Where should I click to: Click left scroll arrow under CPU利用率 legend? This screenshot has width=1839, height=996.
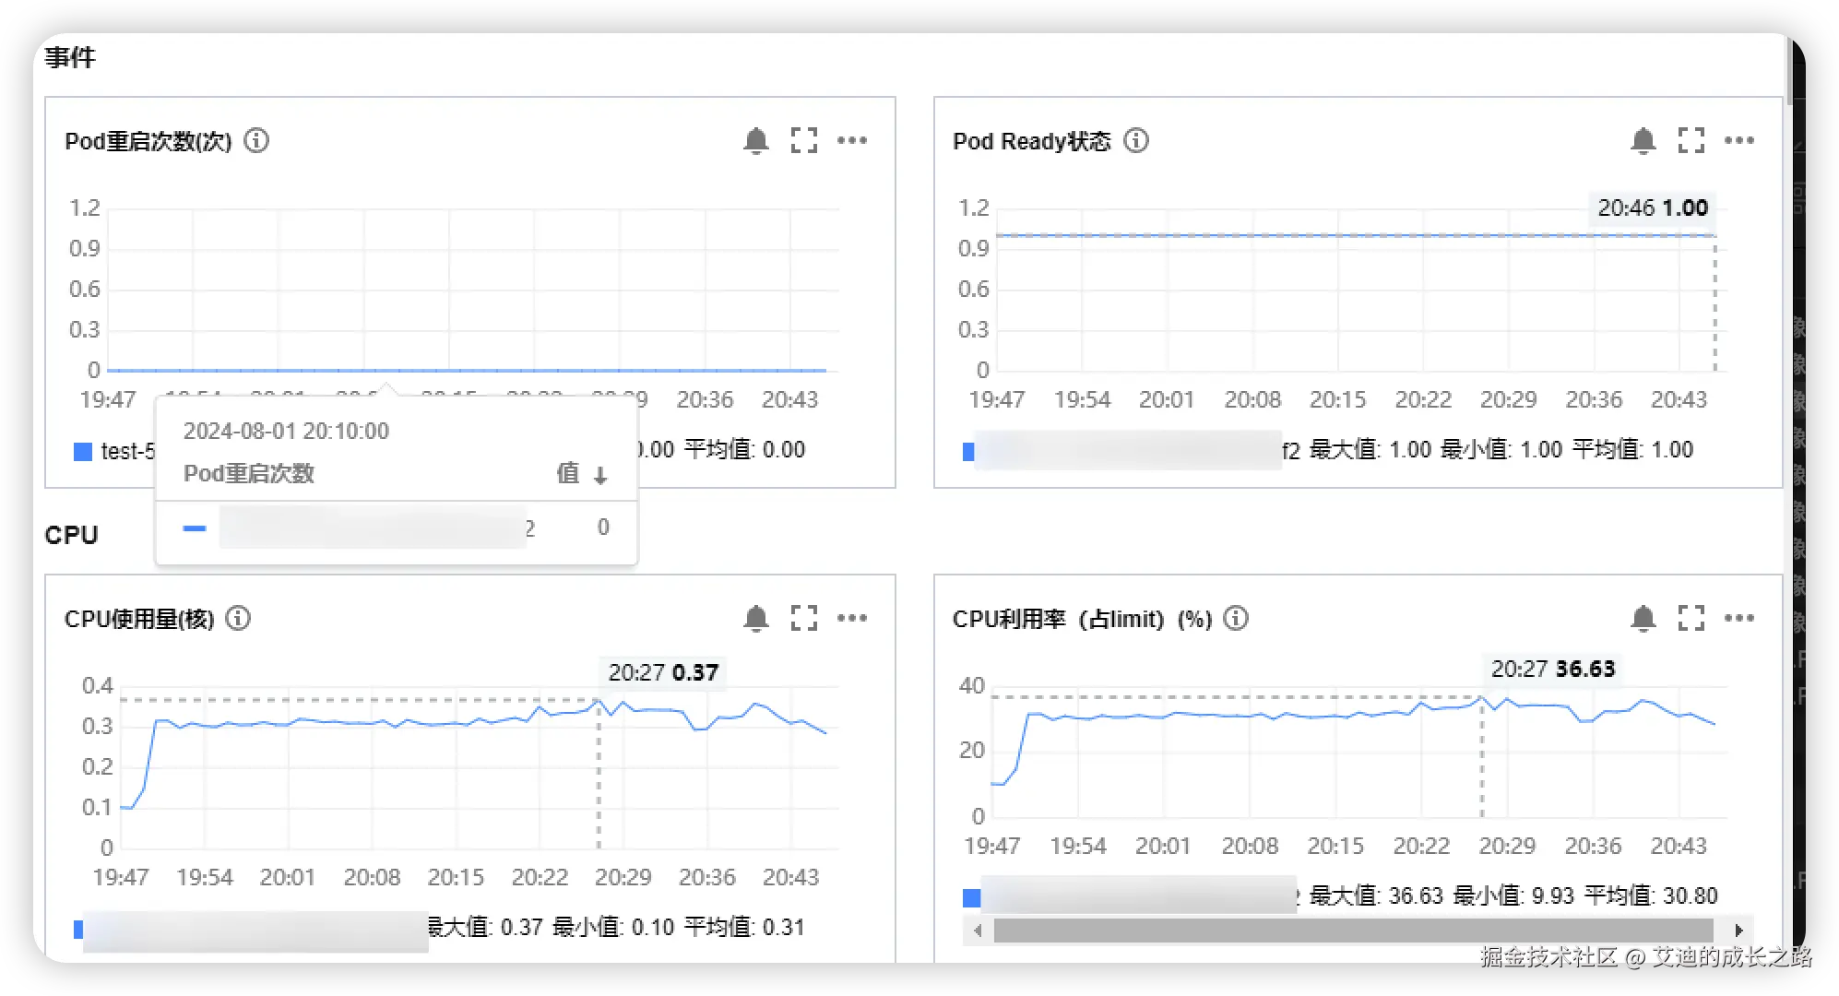978,931
